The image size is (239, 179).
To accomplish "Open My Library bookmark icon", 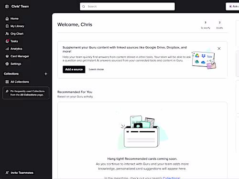I will [x=7, y=26].
